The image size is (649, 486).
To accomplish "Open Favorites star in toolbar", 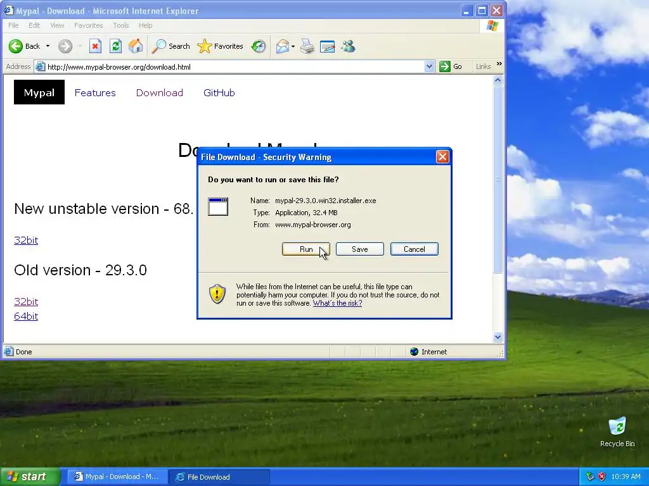I will click(x=220, y=46).
